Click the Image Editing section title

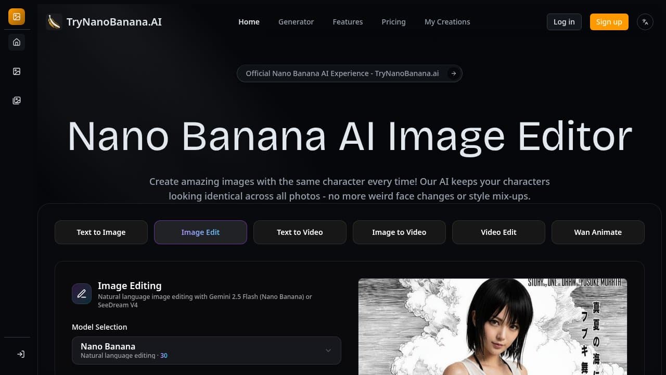pyautogui.click(x=130, y=285)
